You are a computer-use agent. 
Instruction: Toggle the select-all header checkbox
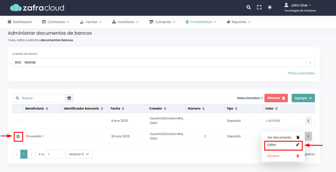(18, 109)
